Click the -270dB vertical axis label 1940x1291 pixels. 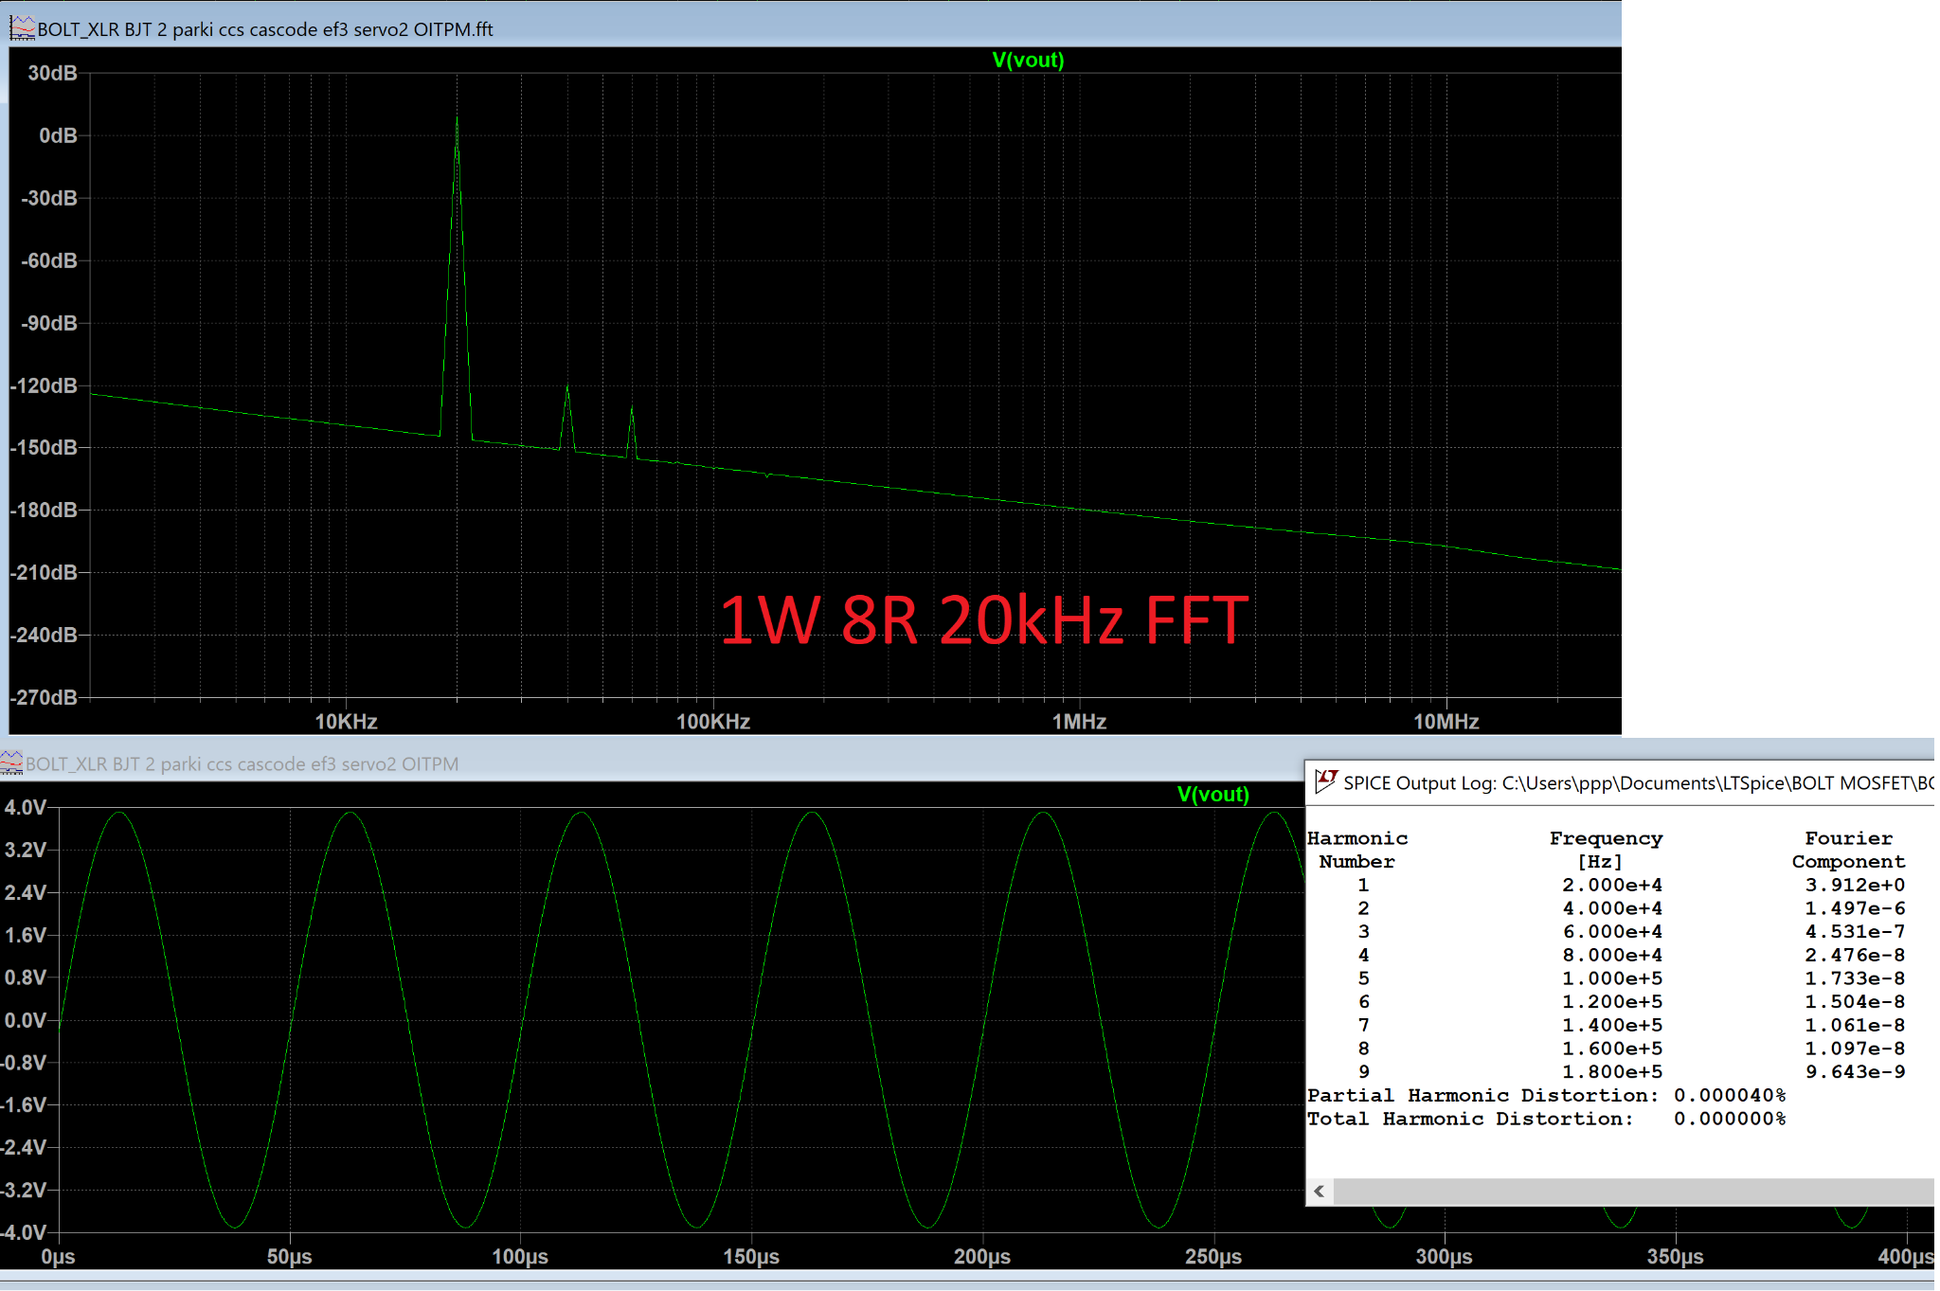pos(44,697)
